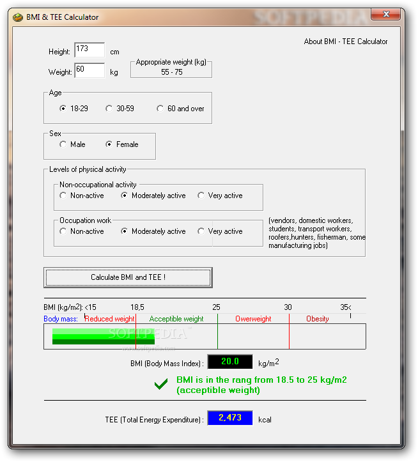Choose Male under Sex
The height and width of the screenshot is (462, 418).
72,144
